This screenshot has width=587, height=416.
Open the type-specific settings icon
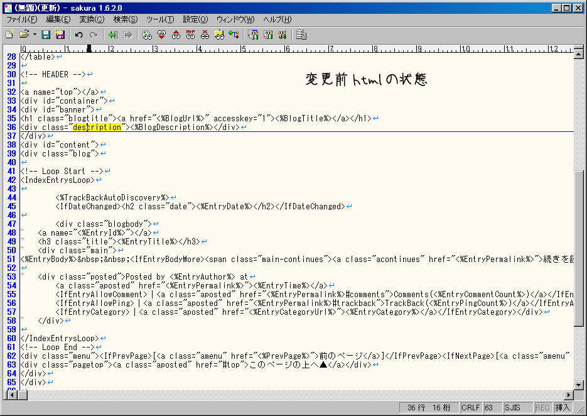click(x=267, y=35)
